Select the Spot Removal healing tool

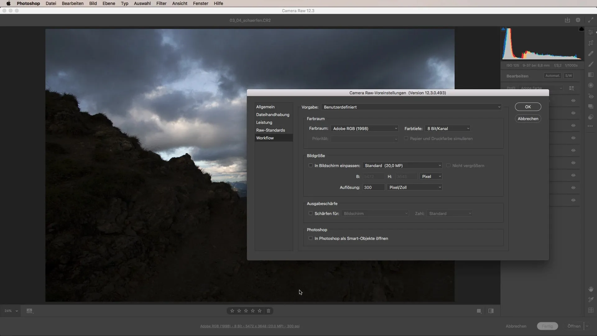point(591,54)
